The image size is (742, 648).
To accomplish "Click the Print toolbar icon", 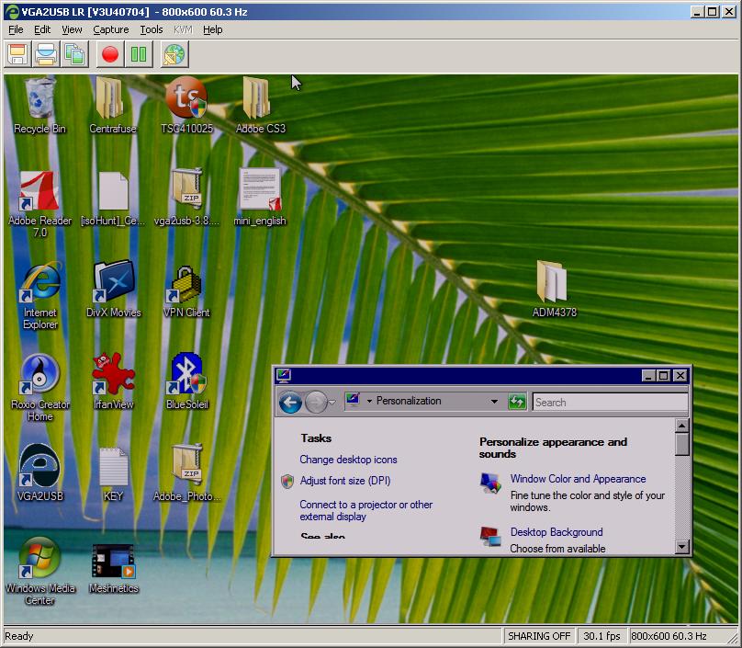I will (x=46, y=54).
